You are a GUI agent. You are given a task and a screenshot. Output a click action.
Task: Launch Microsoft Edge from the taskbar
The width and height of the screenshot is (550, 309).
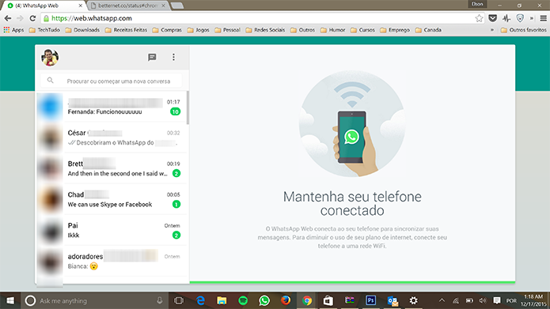(x=200, y=300)
